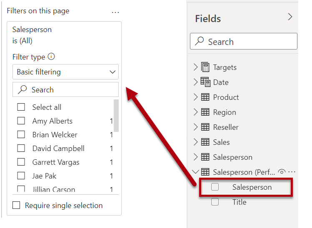The height and width of the screenshot is (228, 312).
Task: Collapse the Salesperson (Perf...) table
Action: 196,171
